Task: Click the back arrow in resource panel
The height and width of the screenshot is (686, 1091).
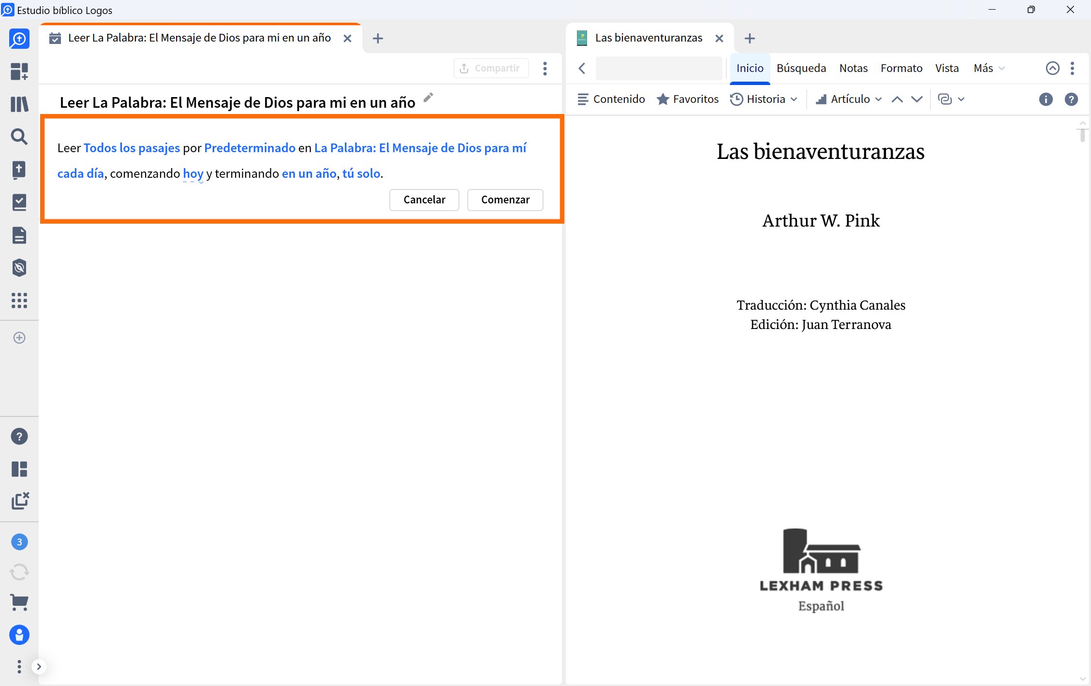Action: coord(582,68)
